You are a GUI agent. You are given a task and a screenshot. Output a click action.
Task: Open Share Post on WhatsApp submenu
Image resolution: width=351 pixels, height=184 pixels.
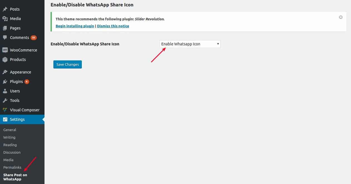15,177
